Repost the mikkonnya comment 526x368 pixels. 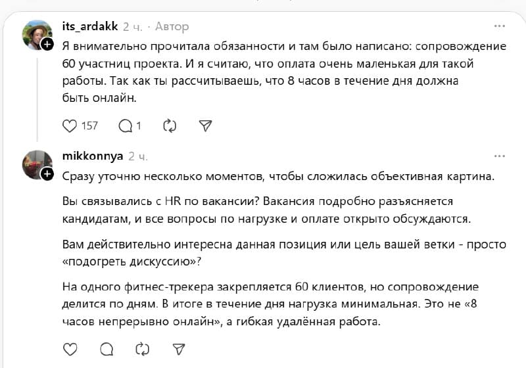(x=142, y=349)
